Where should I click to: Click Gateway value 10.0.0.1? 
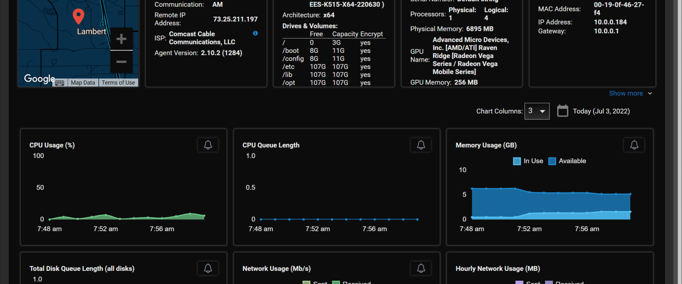tap(606, 31)
